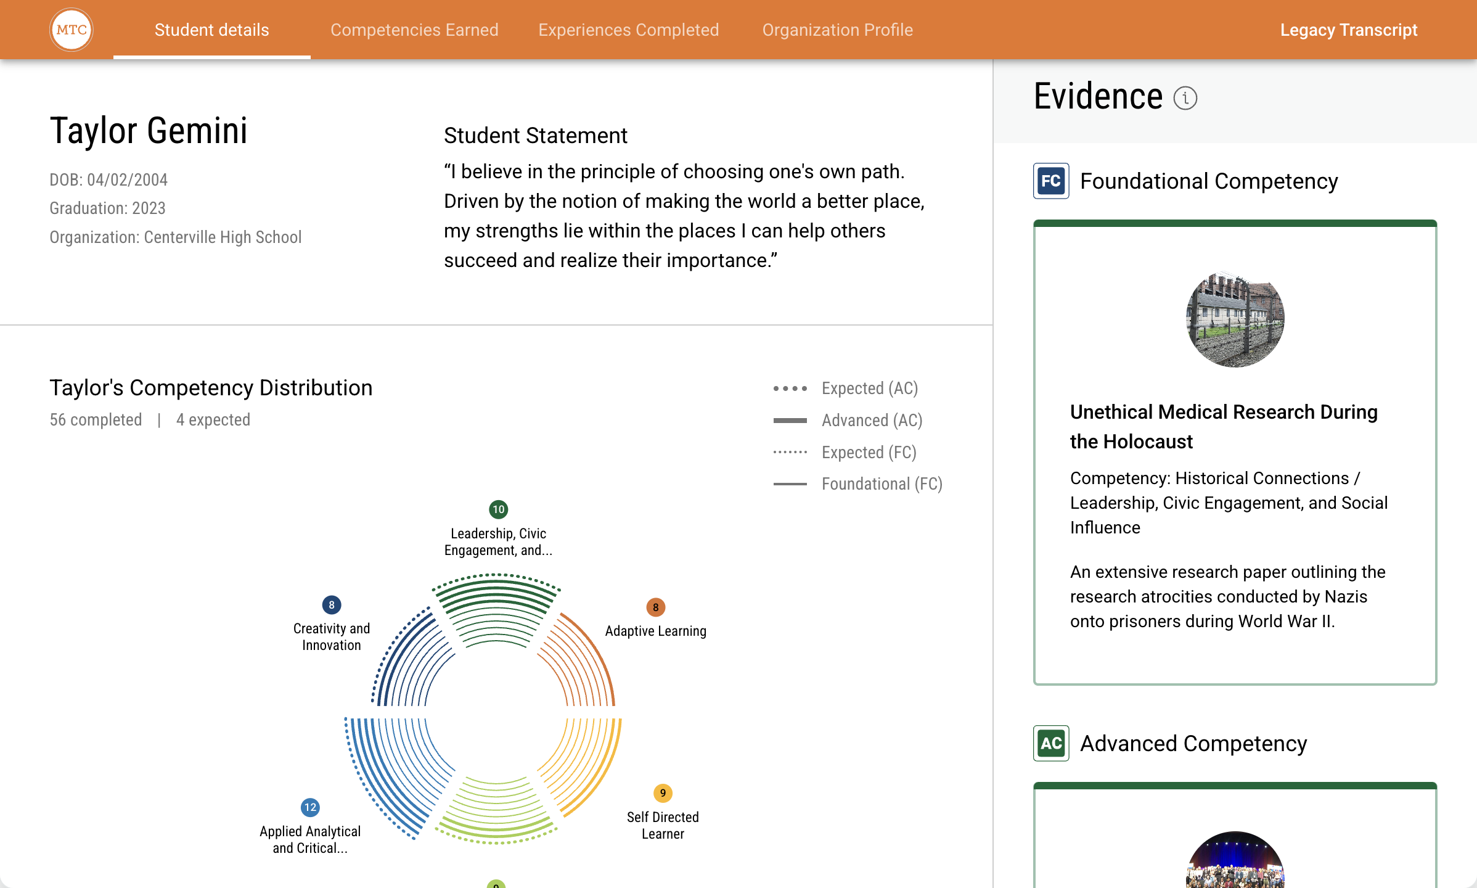Select the Applied Analytical badge 12
Image resolution: width=1477 pixels, height=888 pixels.
click(x=310, y=807)
